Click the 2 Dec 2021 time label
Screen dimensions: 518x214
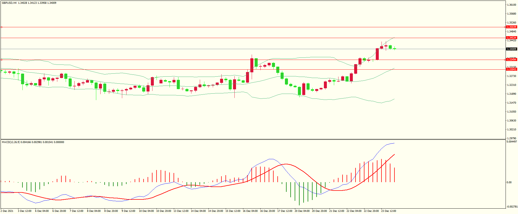pyautogui.click(x=7, y=211)
